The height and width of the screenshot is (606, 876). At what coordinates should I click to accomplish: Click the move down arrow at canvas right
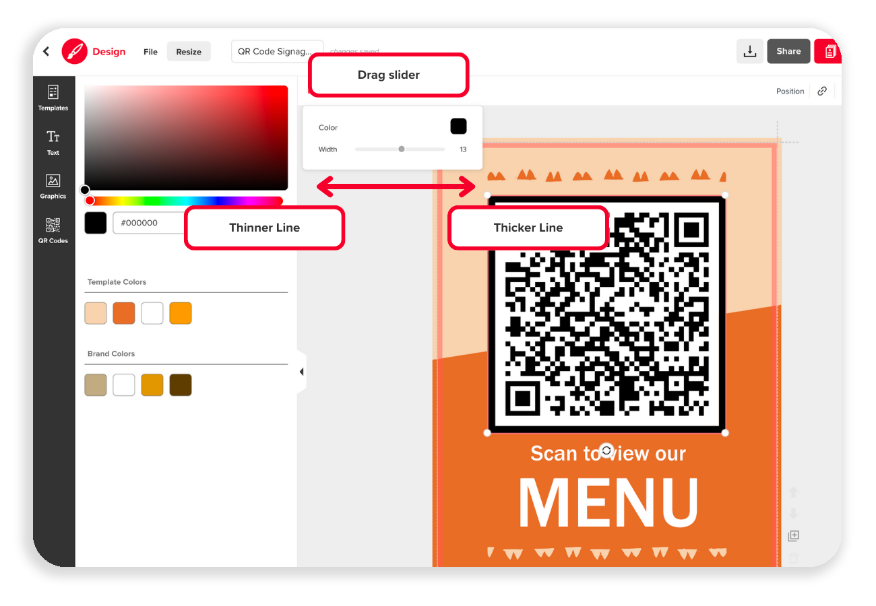click(x=793, y=514)
